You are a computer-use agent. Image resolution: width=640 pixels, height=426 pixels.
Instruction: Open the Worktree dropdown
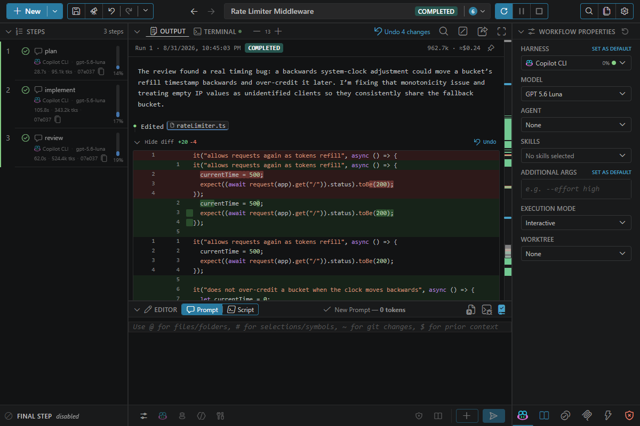click(x=576, y=253)
